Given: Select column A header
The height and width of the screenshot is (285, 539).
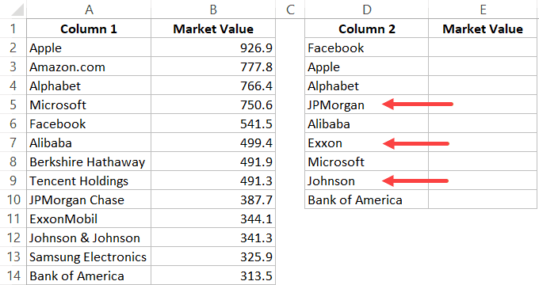Looking at the screenshot, I should pyautogui.click(x=89, y=9).
